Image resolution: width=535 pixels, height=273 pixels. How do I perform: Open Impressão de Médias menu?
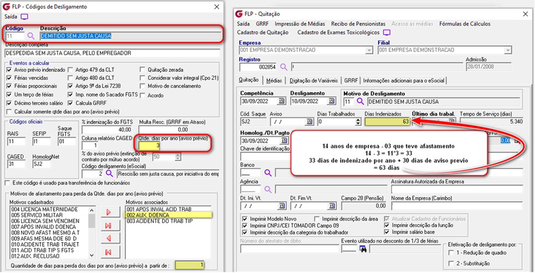click(x=300, y=24)
